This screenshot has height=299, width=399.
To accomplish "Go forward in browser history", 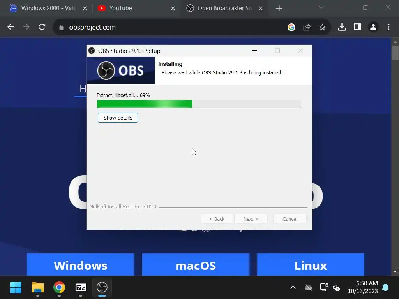I will pyautogui.click(x=26, y=27).
